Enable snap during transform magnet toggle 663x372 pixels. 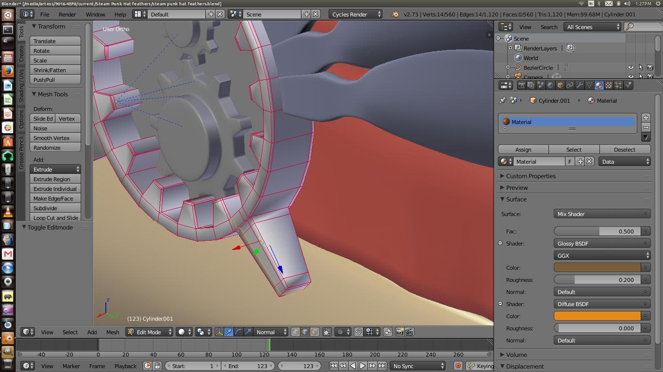click(x=358, y=332)
